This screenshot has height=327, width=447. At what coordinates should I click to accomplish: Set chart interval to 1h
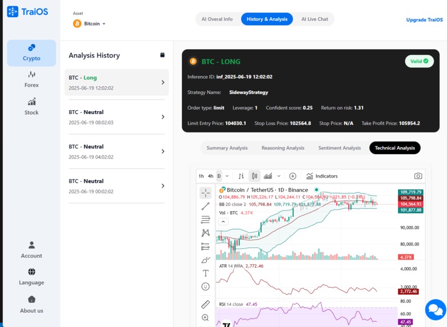click(x=201, y=176)
